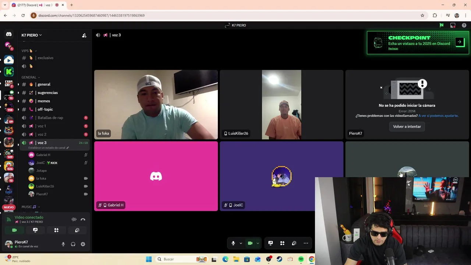Open Microsoft Edge from the taskbar

click(x=225, y=259)
